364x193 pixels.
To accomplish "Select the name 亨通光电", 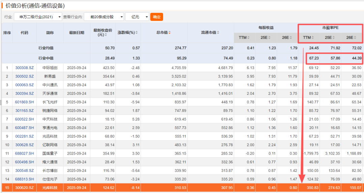I will tap(50, 128).
